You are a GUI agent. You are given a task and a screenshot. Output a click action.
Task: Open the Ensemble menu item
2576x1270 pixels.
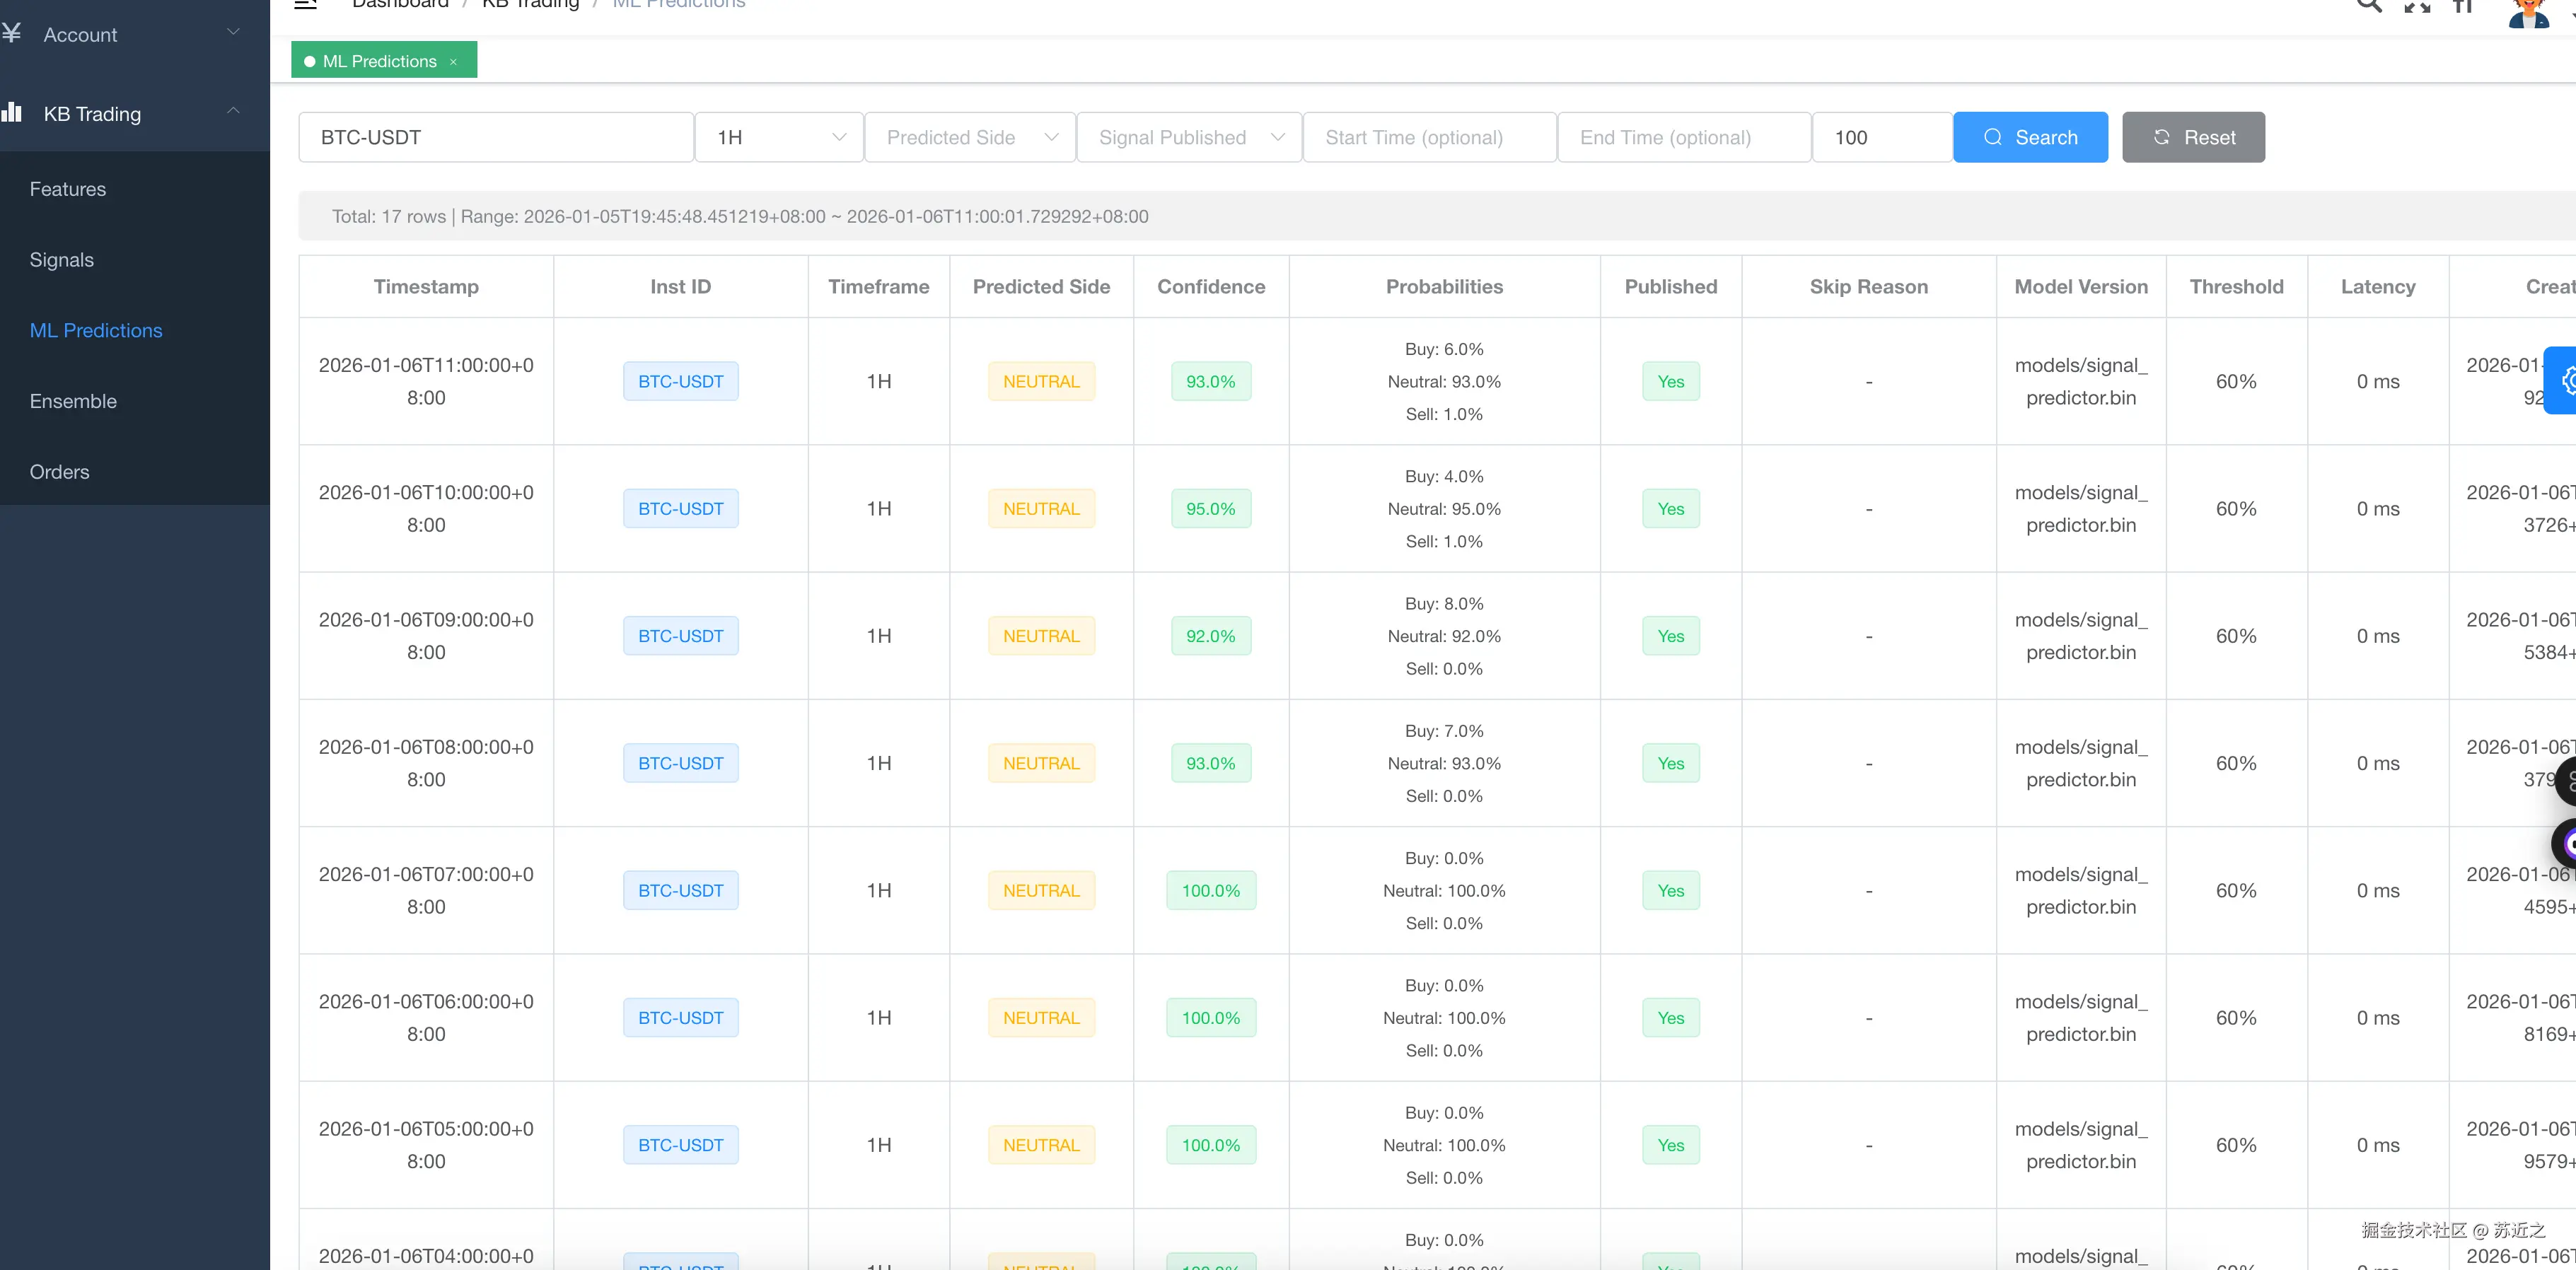[73, 401]
